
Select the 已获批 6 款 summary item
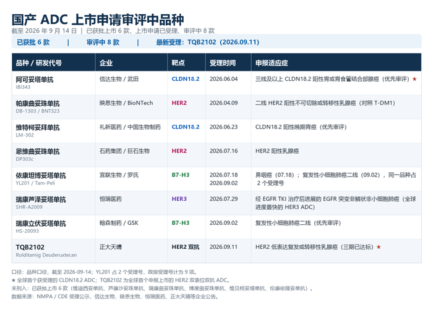coord(33,42)
